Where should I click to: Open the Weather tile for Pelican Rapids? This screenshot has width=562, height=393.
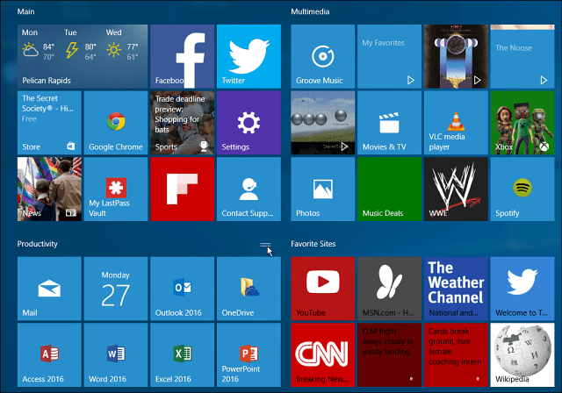click(x=83, y=56)
